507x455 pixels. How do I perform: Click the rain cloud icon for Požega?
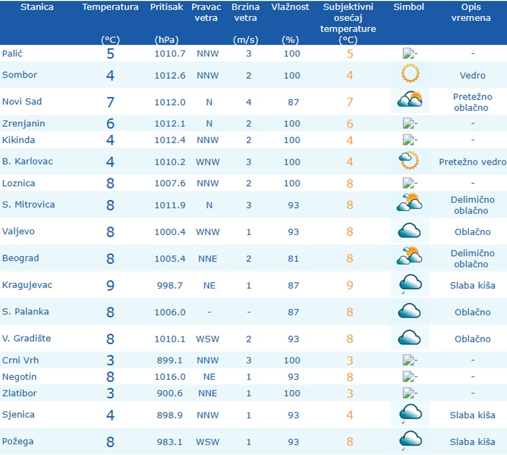409,441
